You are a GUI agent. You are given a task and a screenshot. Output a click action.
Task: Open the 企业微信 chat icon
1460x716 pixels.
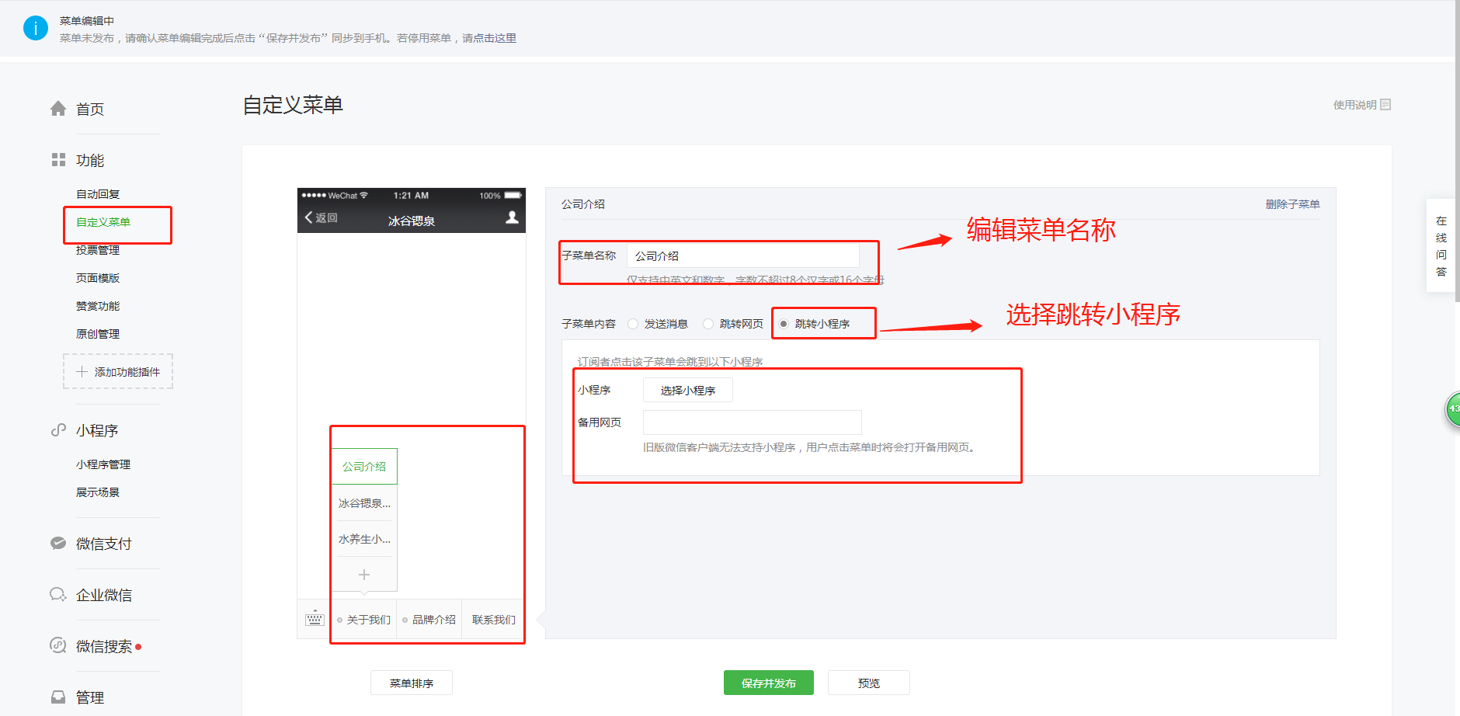[x=58, y=594]
